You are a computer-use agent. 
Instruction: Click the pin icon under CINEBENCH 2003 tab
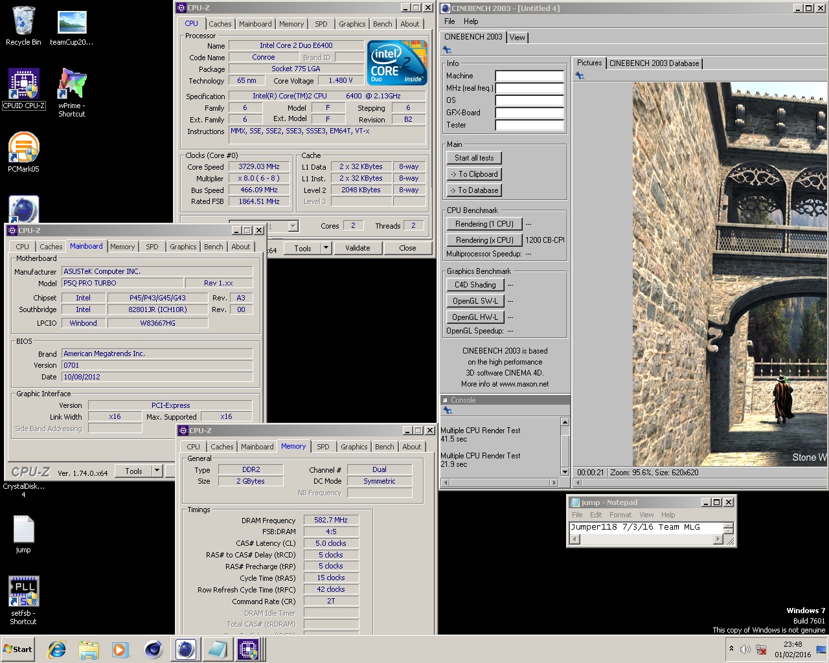point(447,50)
